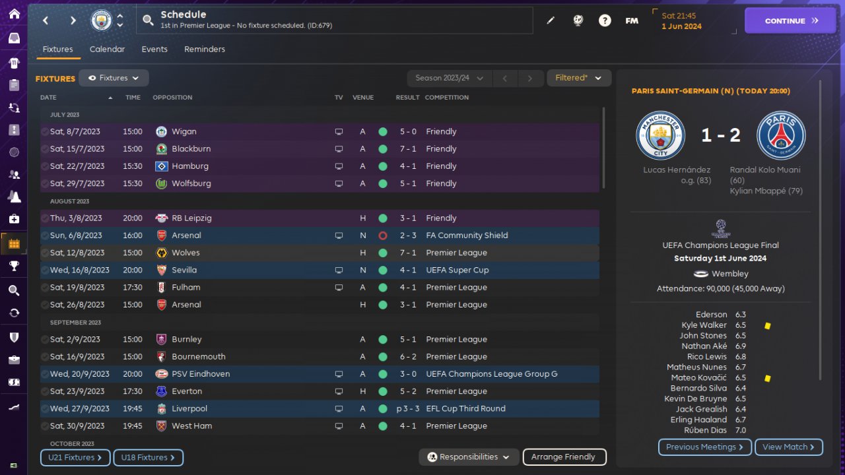Open the Scouting magnifier icon in sidebar
Viewport: 845px width, 475px height.
pyautogui.click(x=14, y=290)
